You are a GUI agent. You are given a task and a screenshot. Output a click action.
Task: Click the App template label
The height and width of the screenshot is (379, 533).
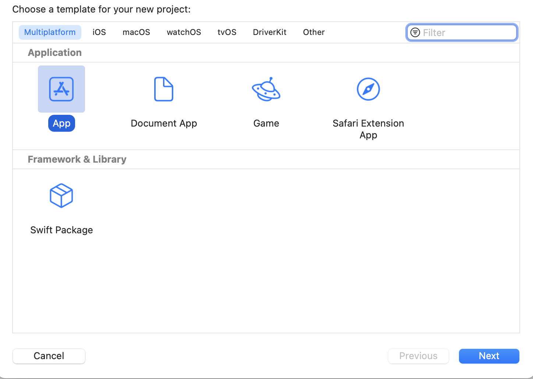tap(61, 123)
